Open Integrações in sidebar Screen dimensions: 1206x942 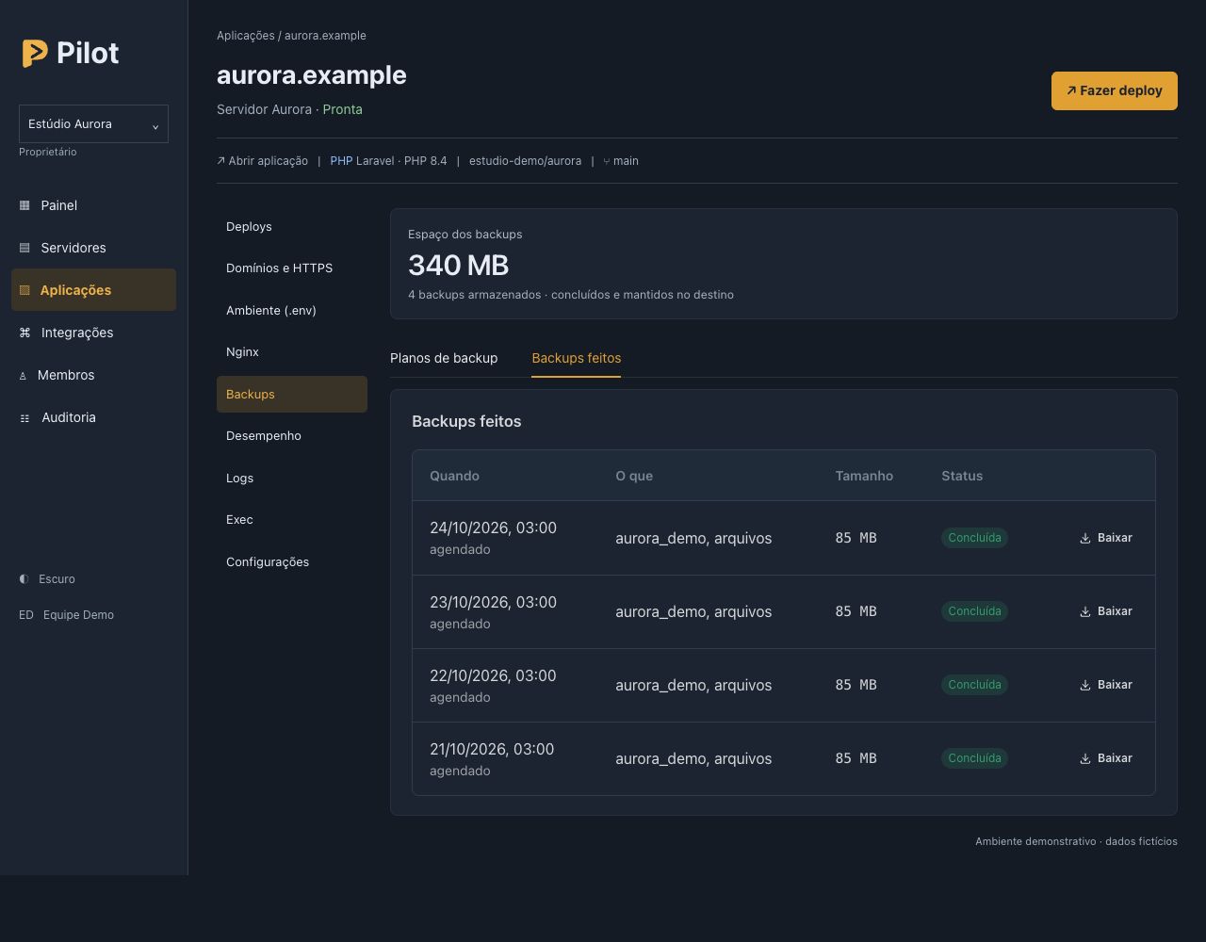[x=93, y=333]
